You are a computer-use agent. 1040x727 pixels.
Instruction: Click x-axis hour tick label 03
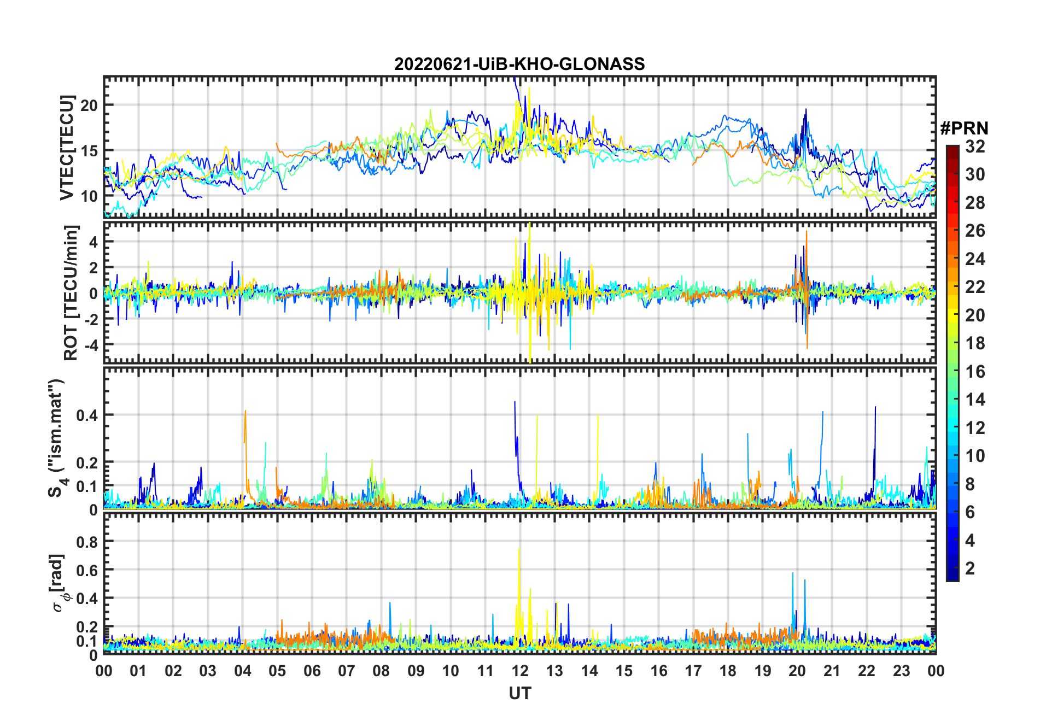[208, 671]
